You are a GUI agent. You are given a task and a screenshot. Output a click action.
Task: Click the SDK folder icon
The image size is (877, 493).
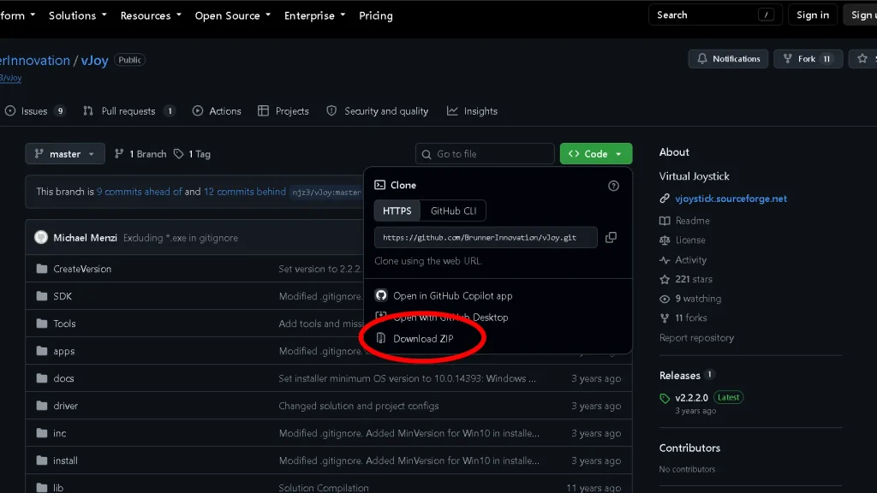pyautogui.click(x=42, y=296)
